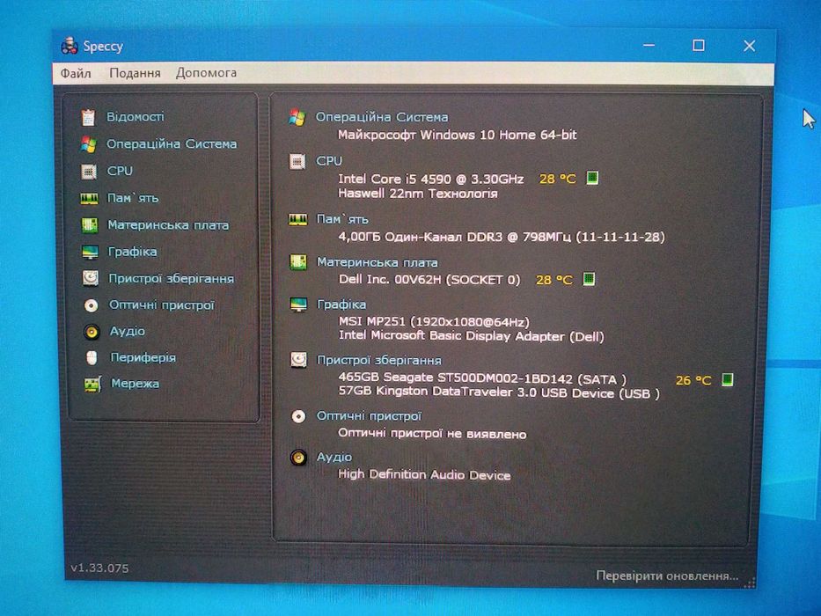Select Операційна Система in the sidebar
Image resolution: width=821 pixels, height=616 pixels.
[172, 143]
